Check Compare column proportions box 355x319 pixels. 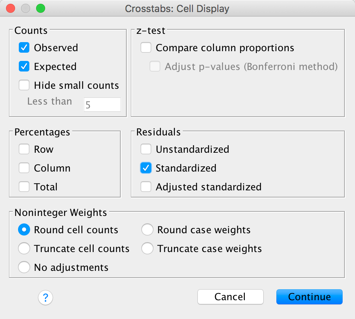146,48
